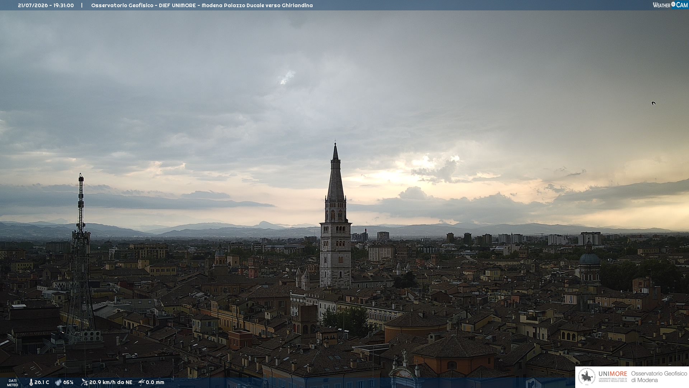Click the 20.9 km/h da NE wind reading
Viewport: 689px width, 388px height.
(111, 382)
